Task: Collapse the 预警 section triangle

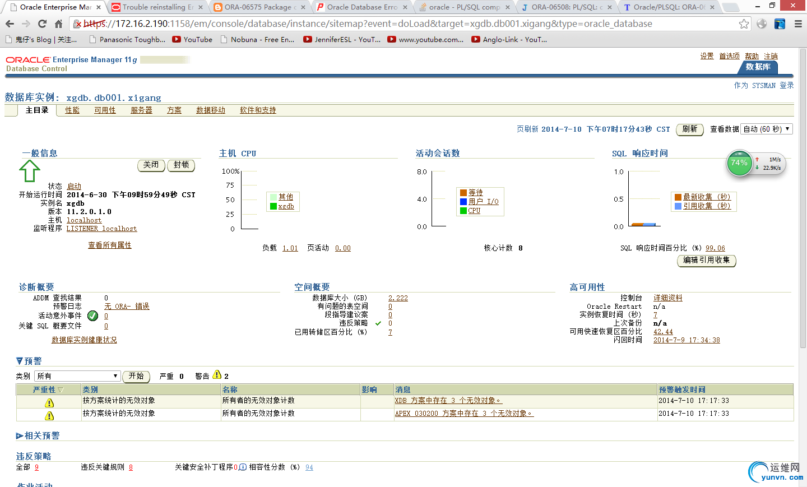Action: [20, 361]
